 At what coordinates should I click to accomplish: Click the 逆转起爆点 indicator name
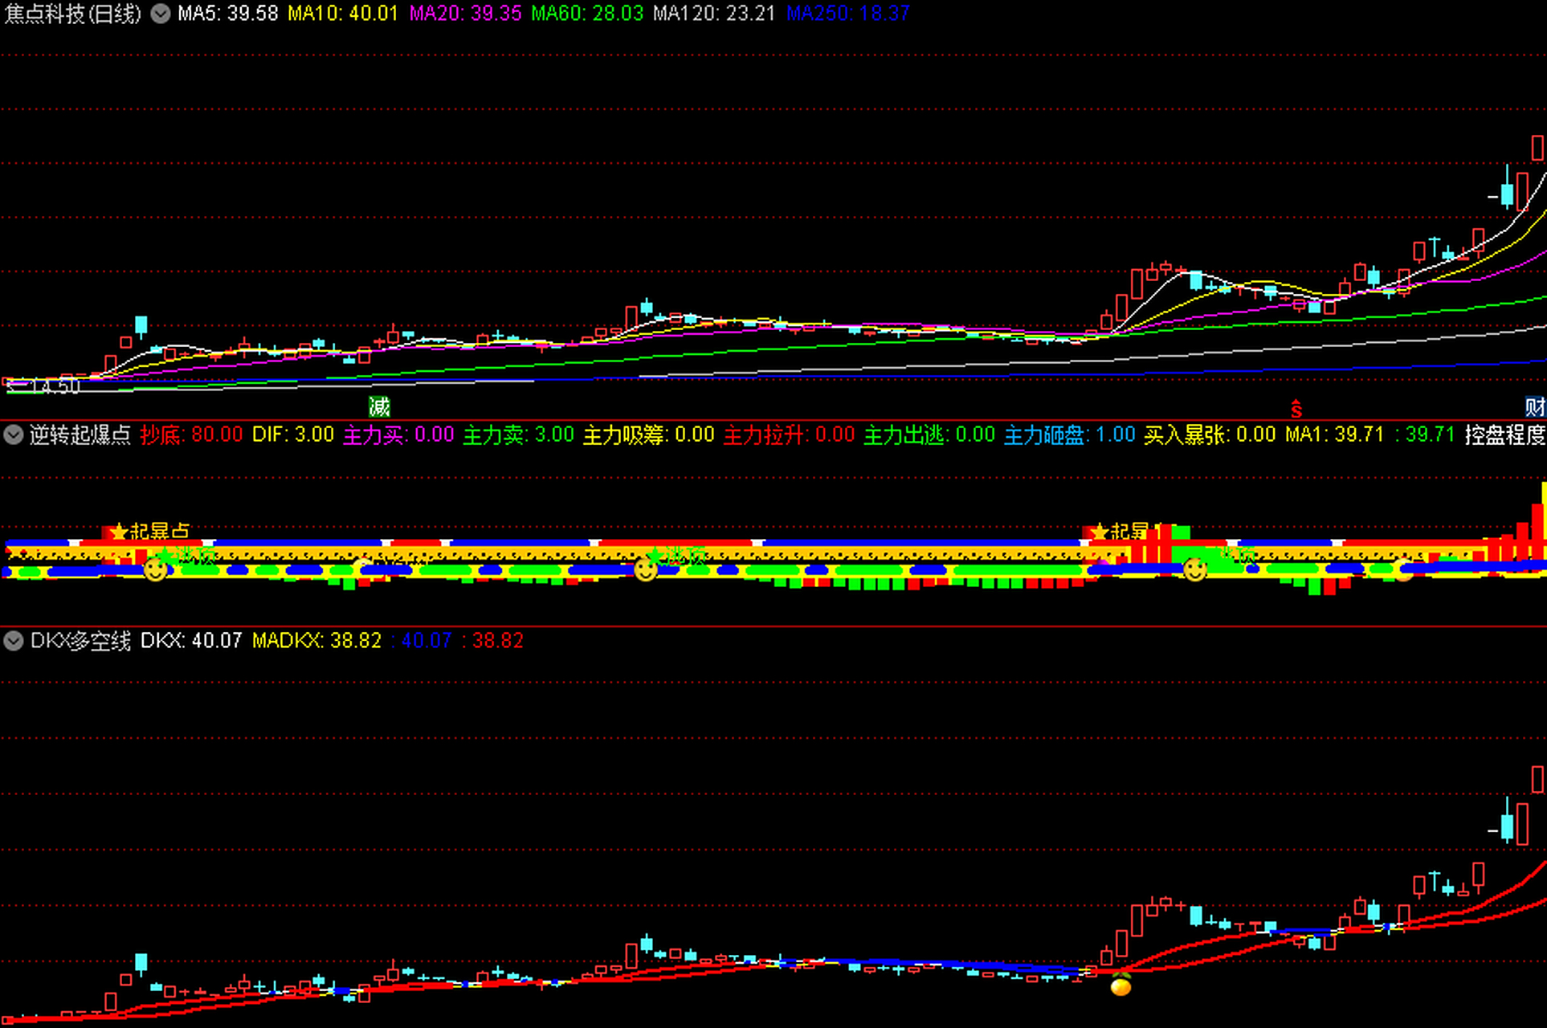point(80,435)
